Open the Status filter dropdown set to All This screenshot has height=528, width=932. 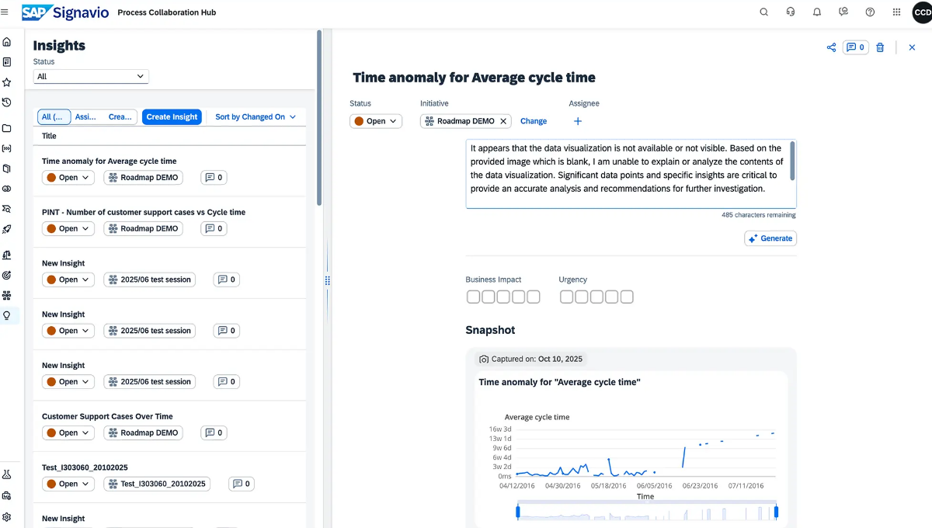91,76
